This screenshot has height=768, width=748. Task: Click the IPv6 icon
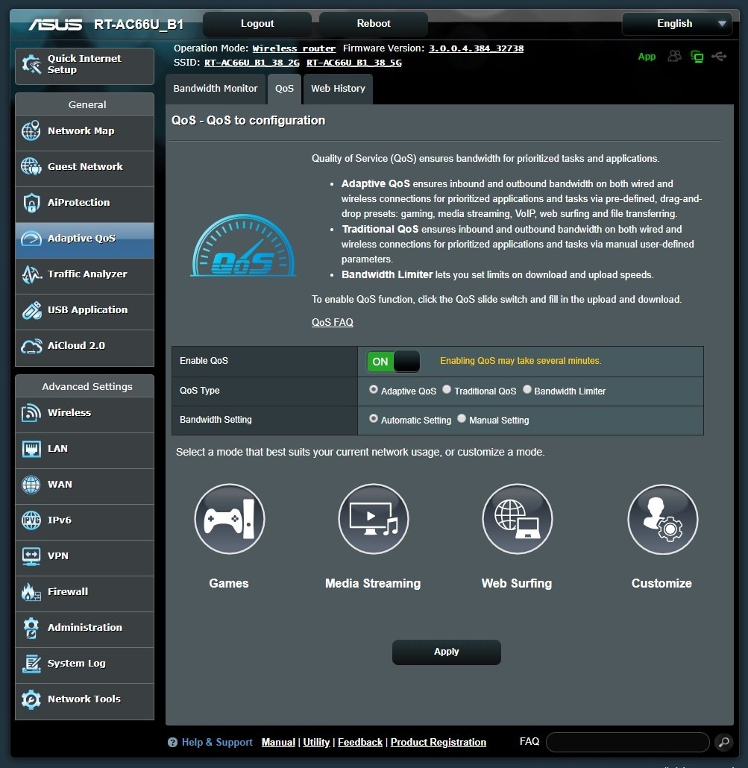[31, 520]
